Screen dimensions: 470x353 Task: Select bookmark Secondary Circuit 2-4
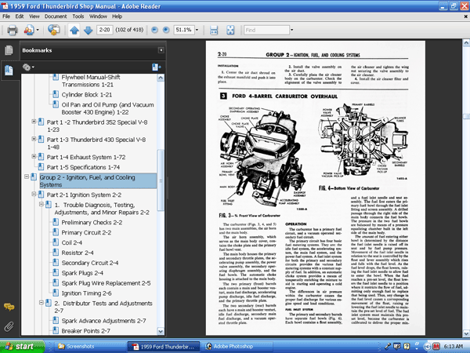90,263
